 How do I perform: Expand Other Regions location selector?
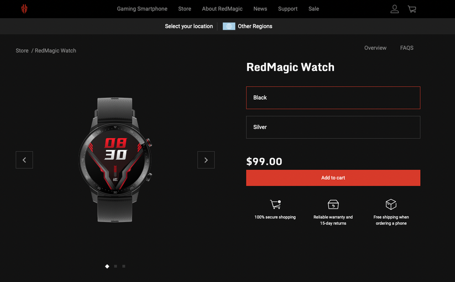click(255, 27)
